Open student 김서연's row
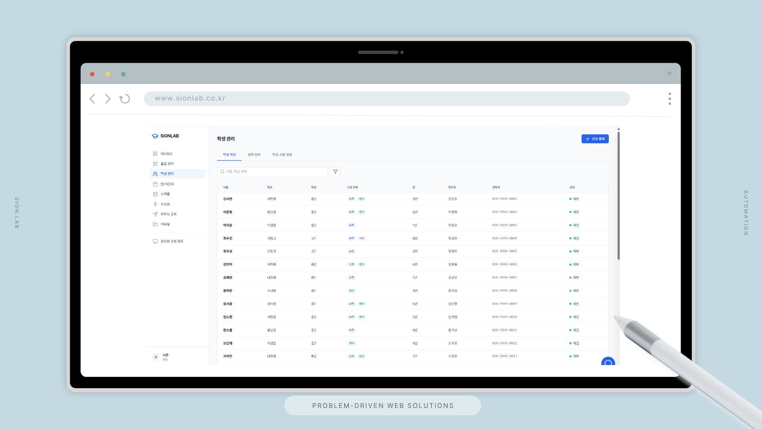 pyautogui.click(x=228, y=199)
